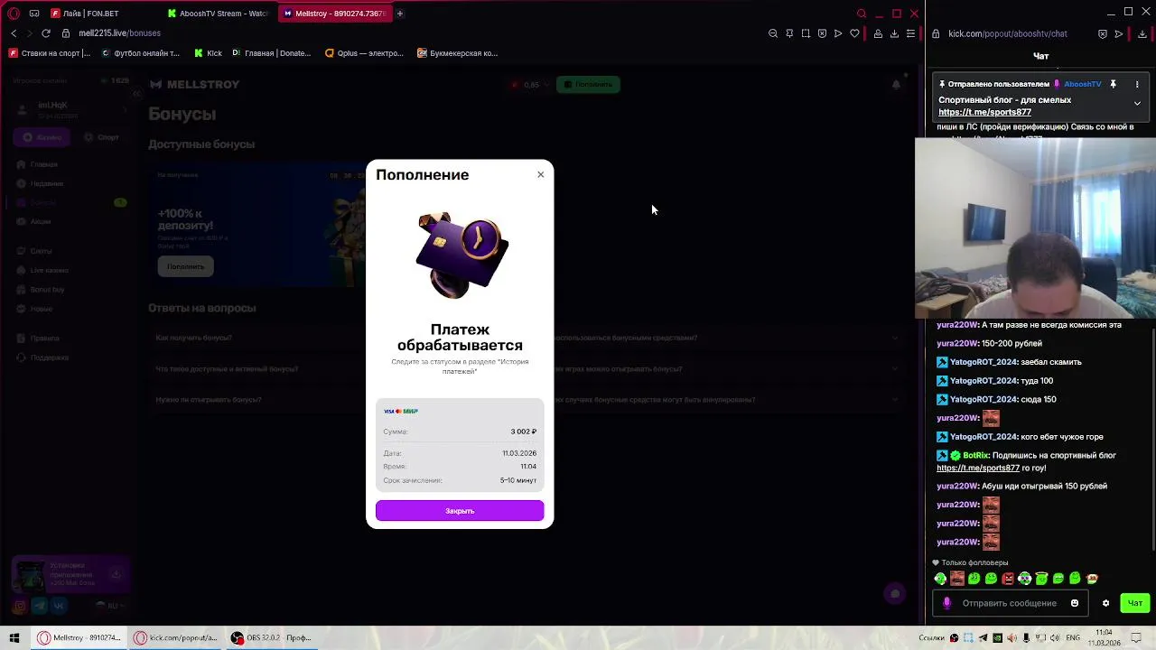Open the Opera menu logo
The width and height of the screenshot is (1156, 650).
(14, 14)
